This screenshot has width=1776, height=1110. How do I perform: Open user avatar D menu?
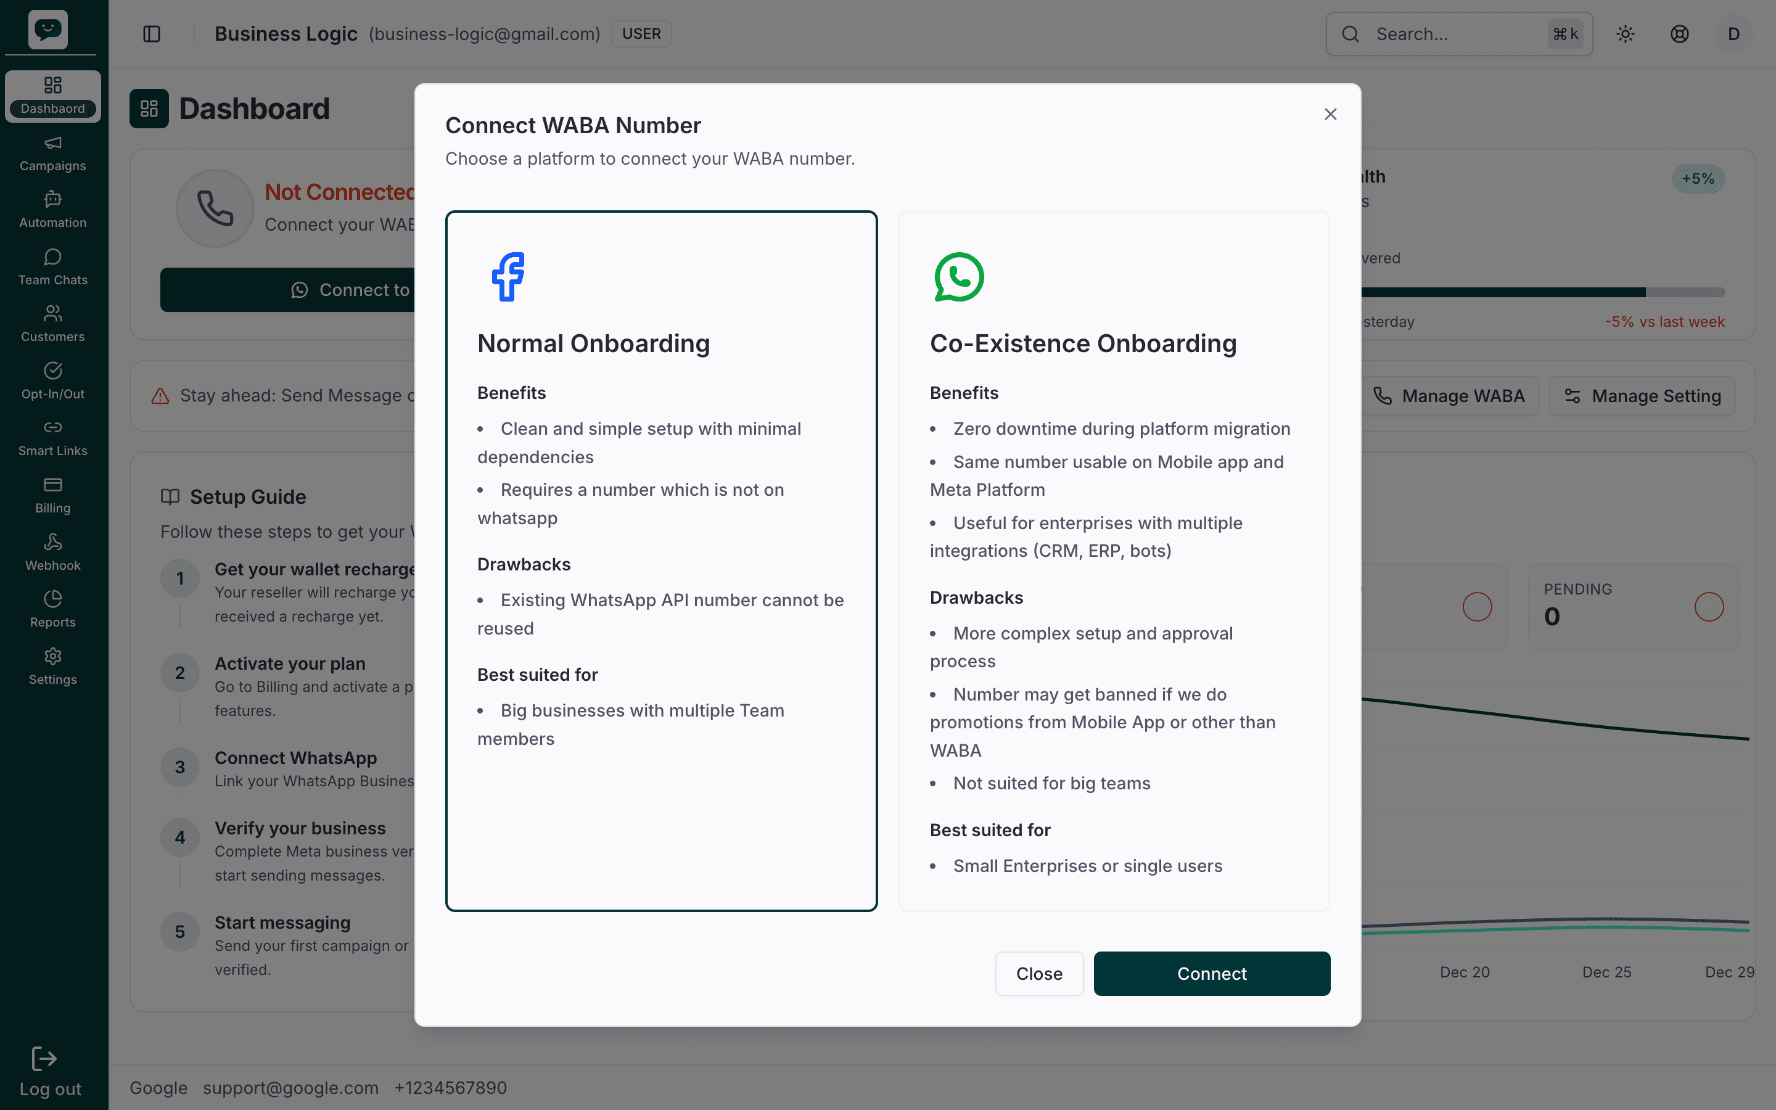tap(1734, 34)
